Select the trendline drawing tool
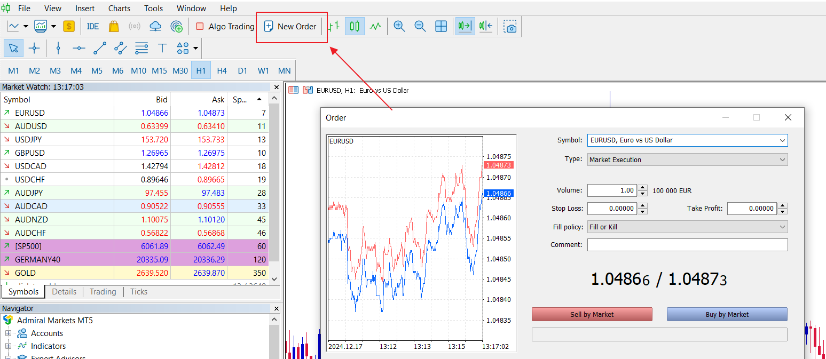 click(100, 49)
